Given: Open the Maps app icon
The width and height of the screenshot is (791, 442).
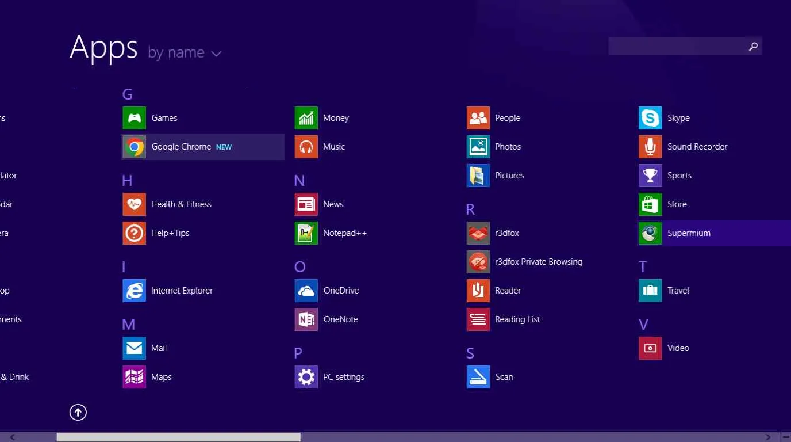Looking at the screenshot, I should point(135,377).
